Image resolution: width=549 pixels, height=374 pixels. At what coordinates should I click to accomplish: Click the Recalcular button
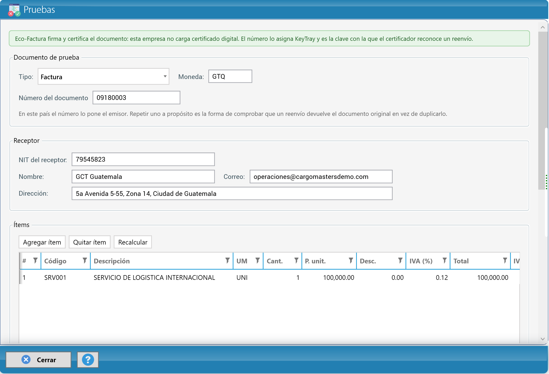point(133,242)
